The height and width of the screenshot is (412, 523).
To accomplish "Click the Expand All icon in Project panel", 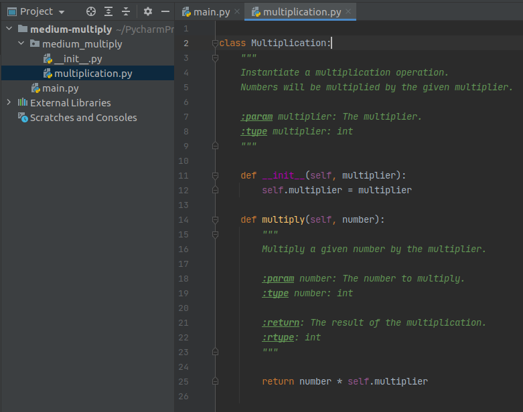I will point(108,11).
